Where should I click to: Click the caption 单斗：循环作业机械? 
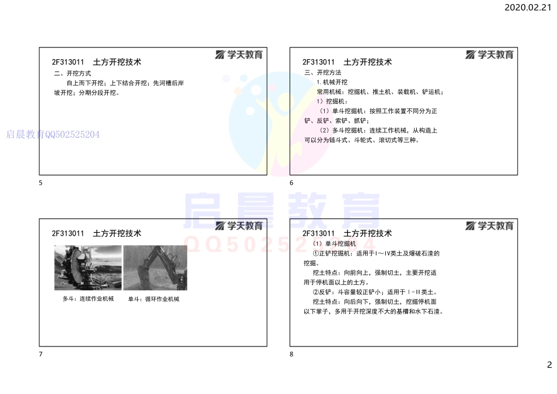coord(154,298)
